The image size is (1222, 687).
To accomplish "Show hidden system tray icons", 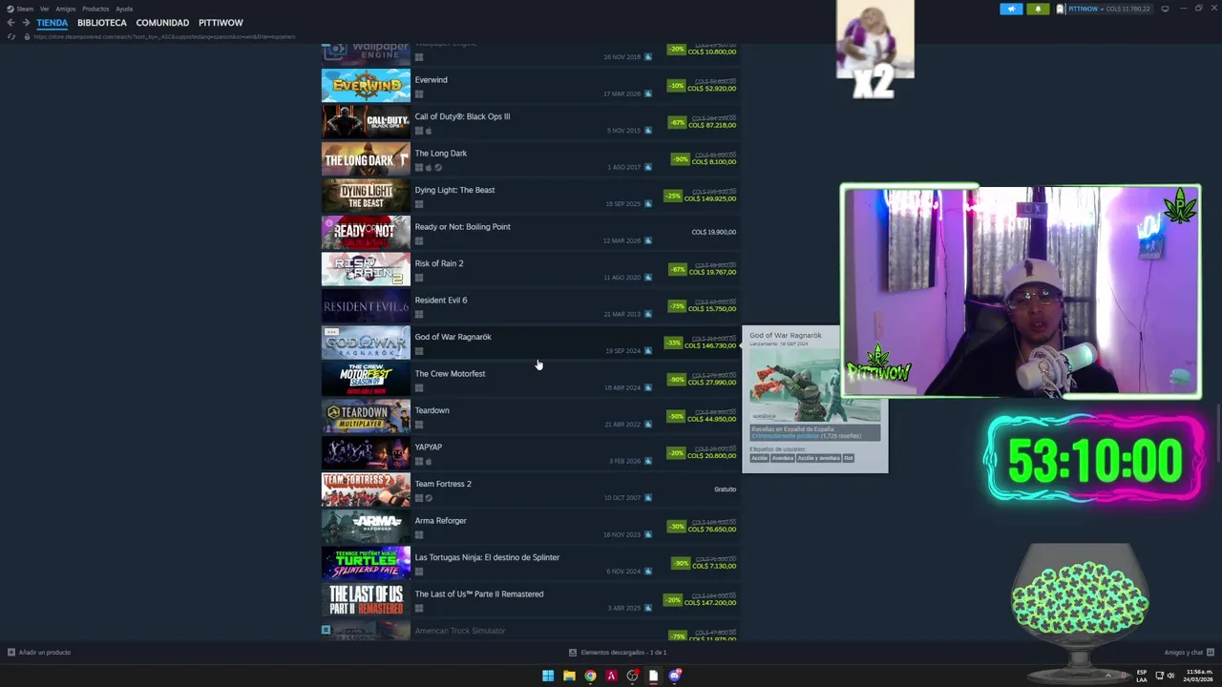I will pos(1108,676).
